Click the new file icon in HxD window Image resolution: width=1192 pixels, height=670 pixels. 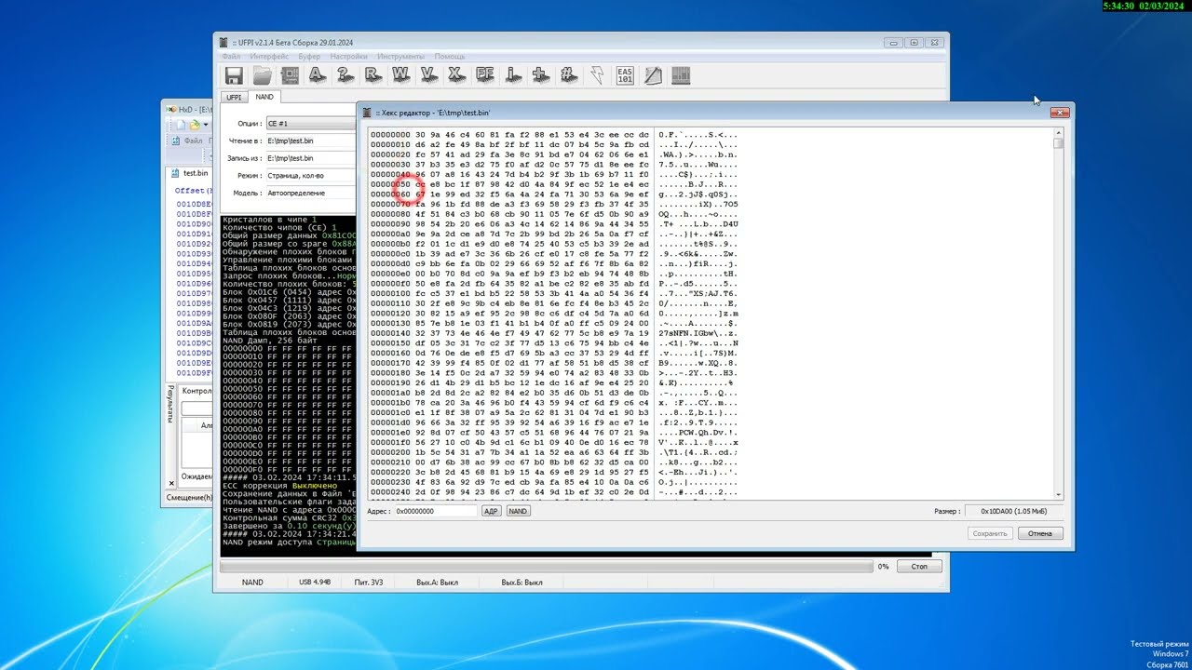[x=180, y=125]
